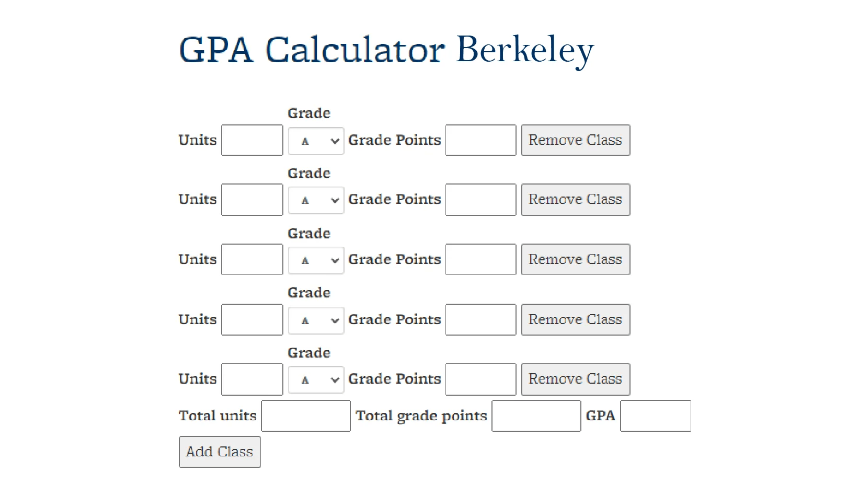Screen dimensions: 859x483
Task: Select the Grade Points field of the fifth class
Action: [480, 379]
